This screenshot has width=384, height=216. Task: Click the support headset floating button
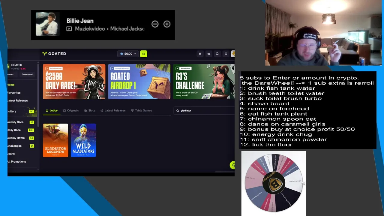pos(232,165)
